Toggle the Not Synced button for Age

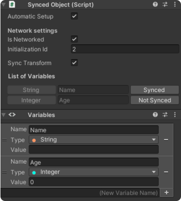(x=155, y=100)
